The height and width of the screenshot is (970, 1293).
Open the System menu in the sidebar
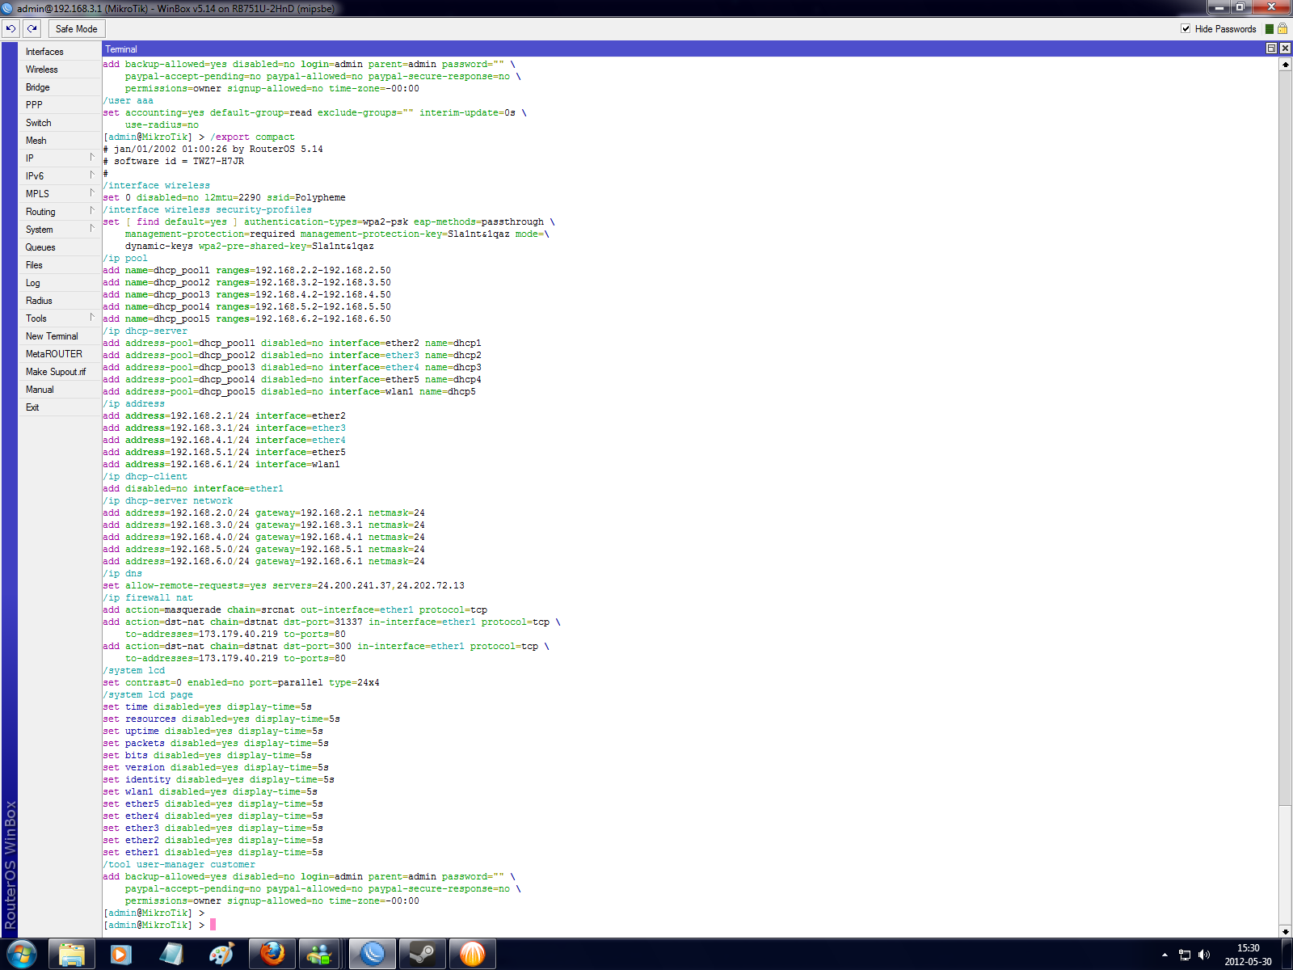coord(38,230)
